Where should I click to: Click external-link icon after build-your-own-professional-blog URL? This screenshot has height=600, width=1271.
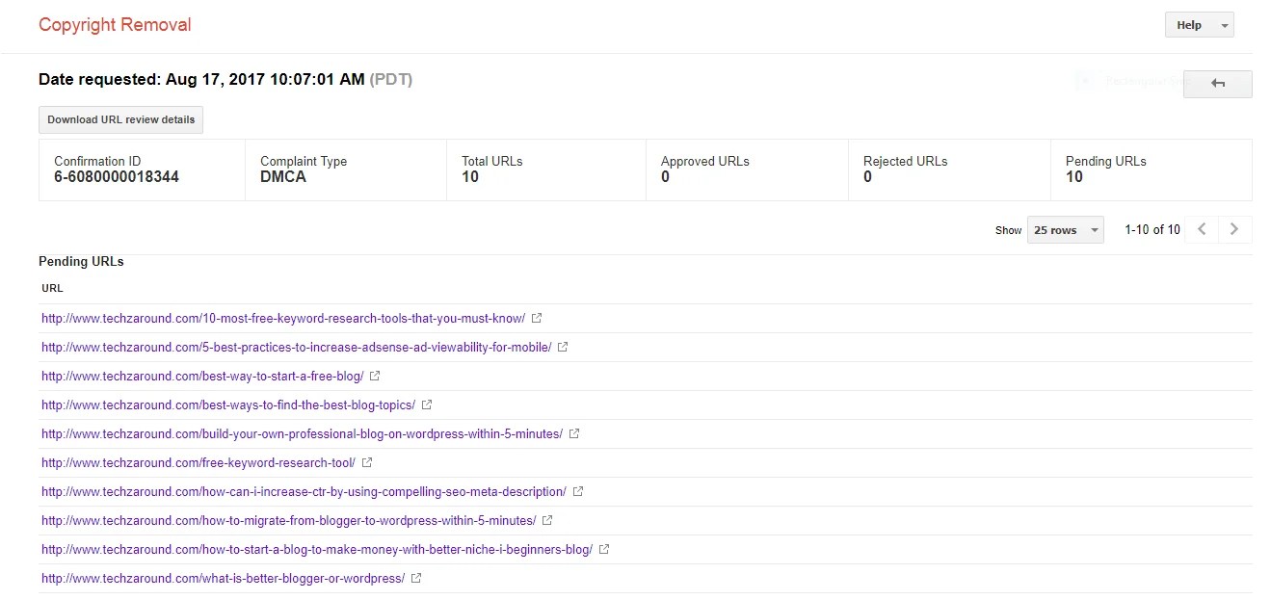coord(574,433)
